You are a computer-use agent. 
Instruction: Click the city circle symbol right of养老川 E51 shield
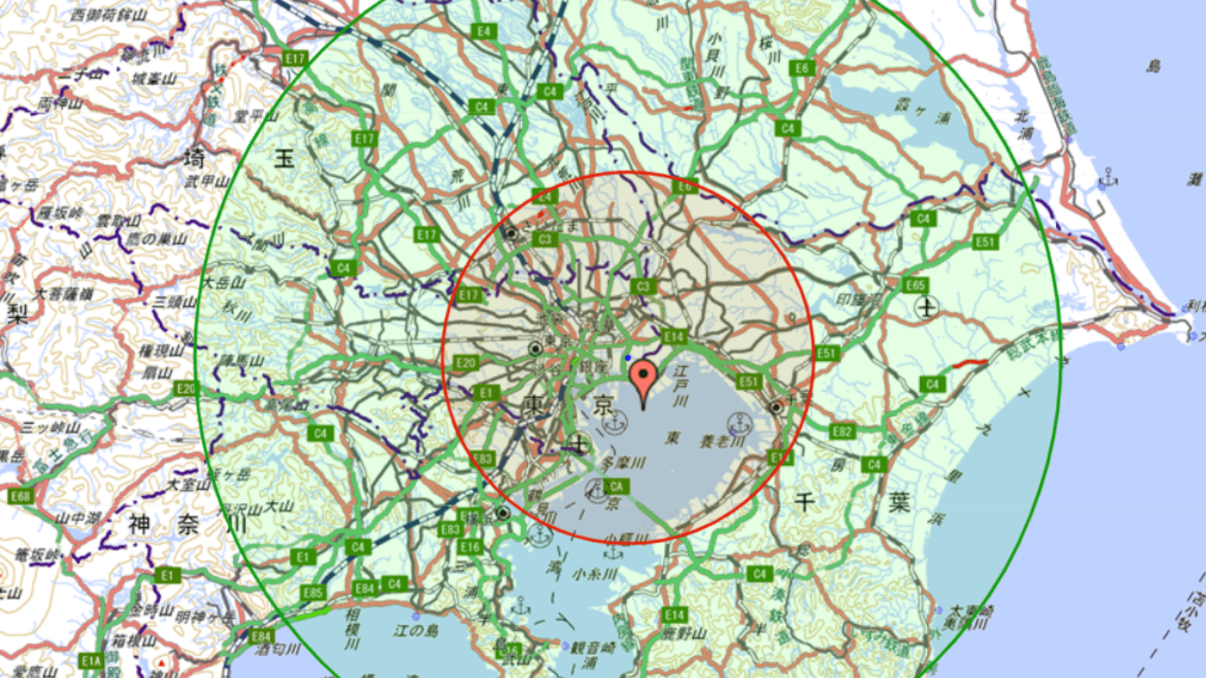click(x=775, y=407)
